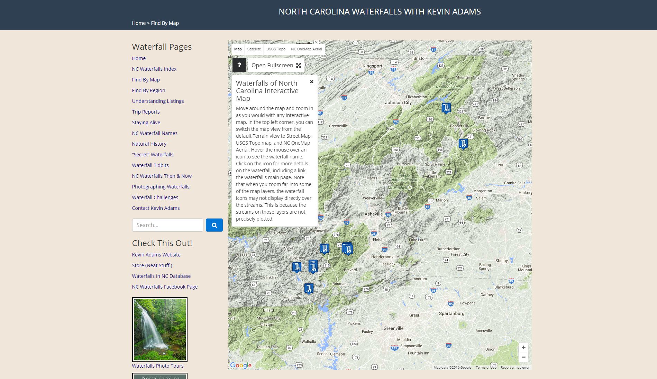The width and height of the screenshot is (657, 379).
Task: Close the interactive map info window
Action: [311, 81]
